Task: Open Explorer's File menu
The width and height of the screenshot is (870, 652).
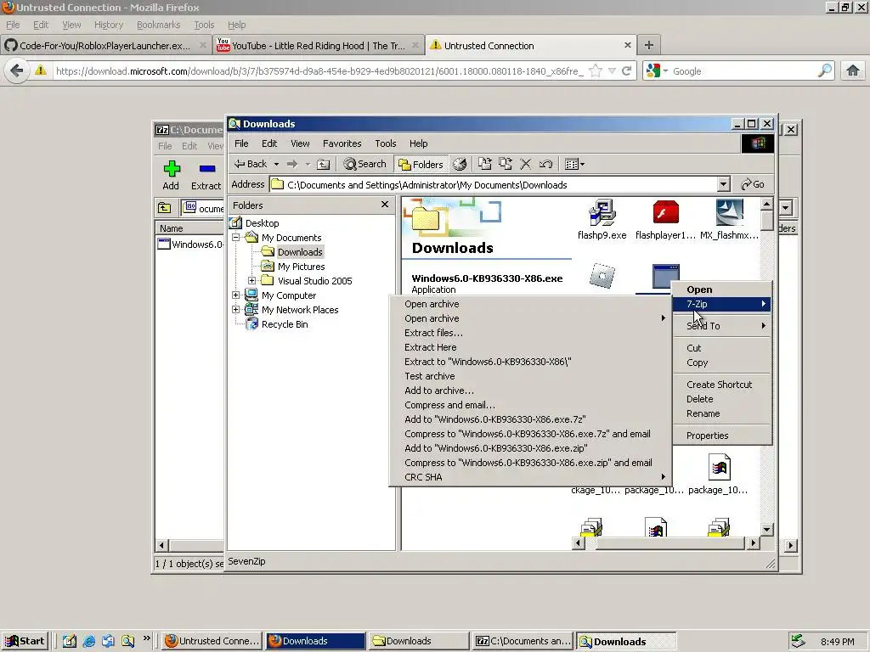Action: point(241,143)
